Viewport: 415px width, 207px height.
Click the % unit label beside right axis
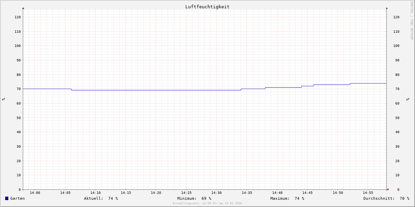(408, 99)
